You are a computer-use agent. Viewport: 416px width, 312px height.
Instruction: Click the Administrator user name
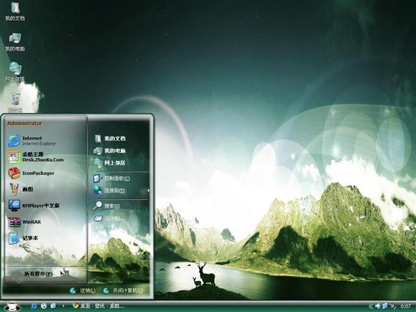tap(25, 123)
